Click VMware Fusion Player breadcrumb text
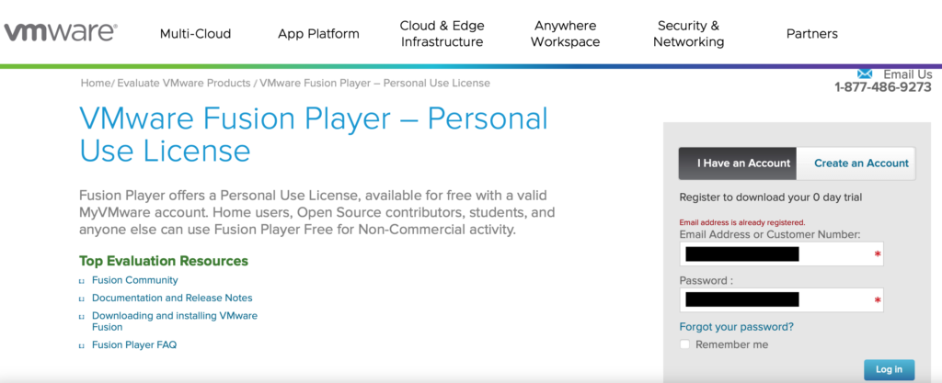This screenshot has height=383, width=942. [374, 83]
